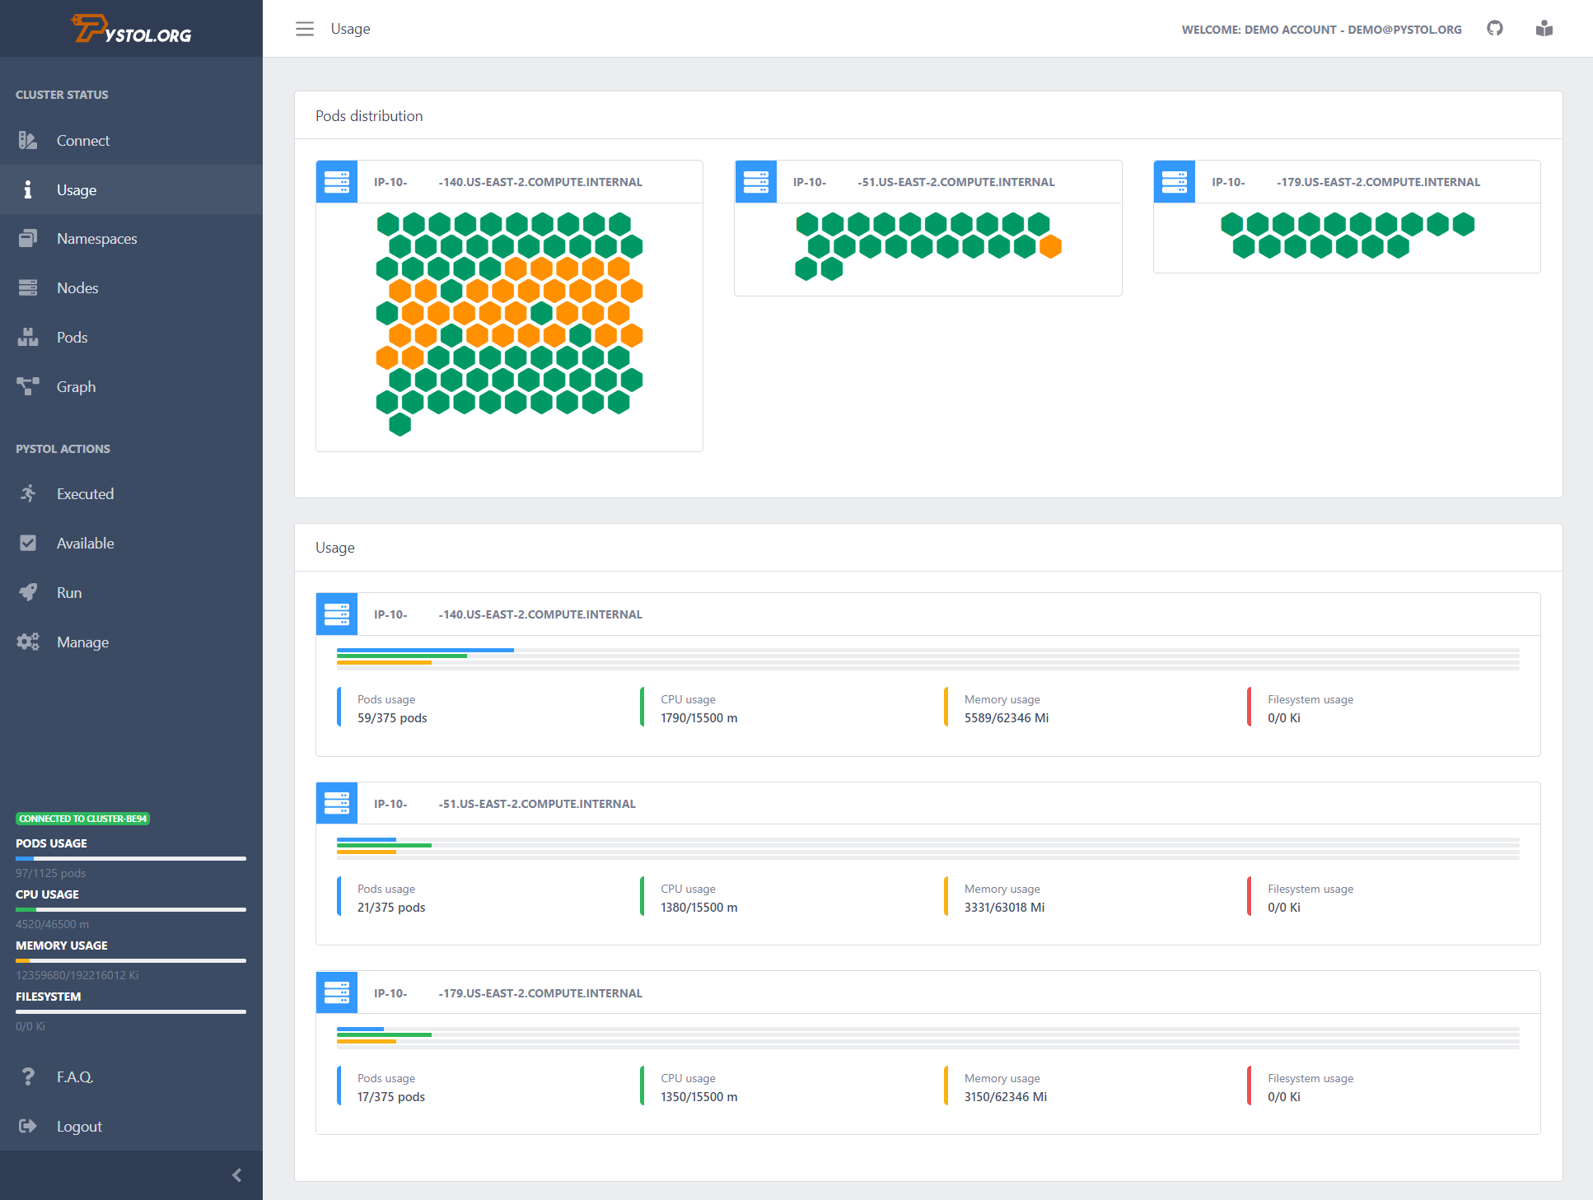The width and height of the screenshot is (1593, 1200).
Task: Click orange pod hexagon in -51 node
Action: point(1050,246)
